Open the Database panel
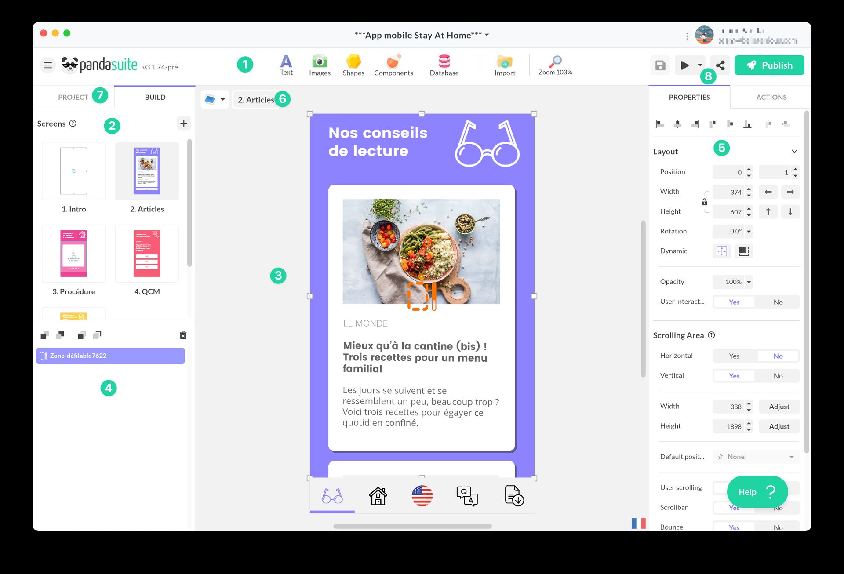 pyautogui.click(x=444, y=65)
